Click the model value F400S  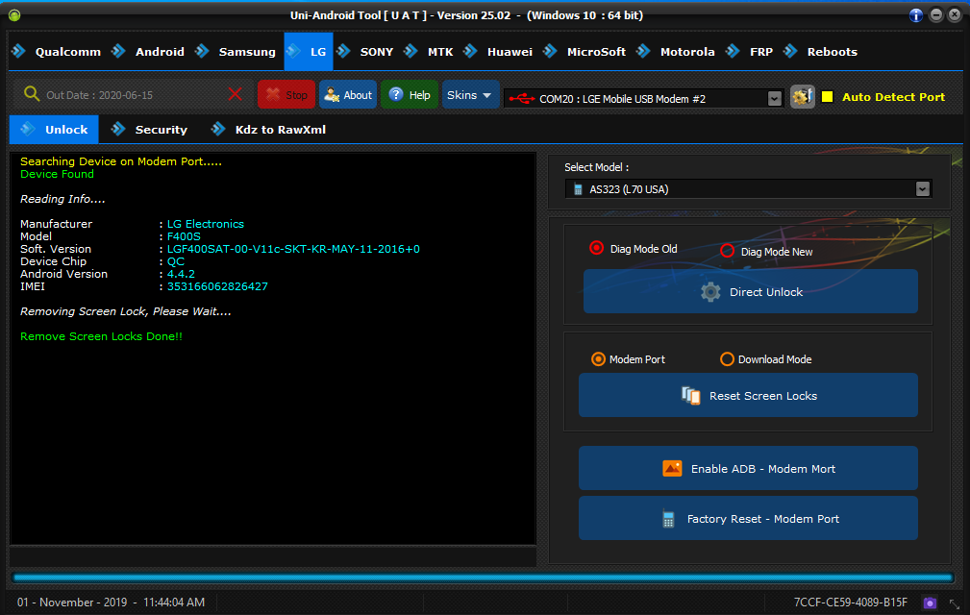(x=184, y=236)
